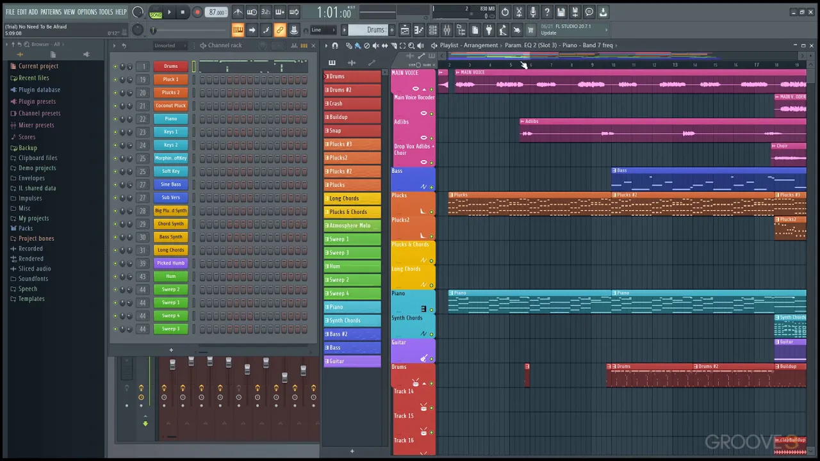The height and width of the screenshot is (461, 820).
Task: Click the Long Chords pattern in picker
Action: (352, 198)
